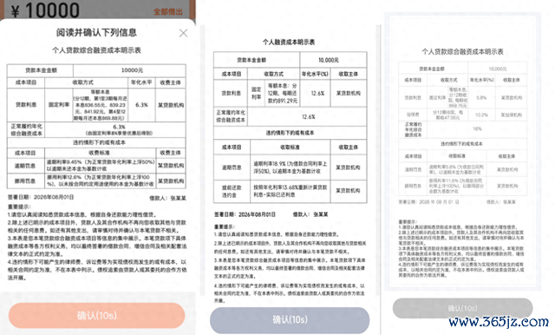Click the 违约情形下的或有成本 header in middle table

290,133
